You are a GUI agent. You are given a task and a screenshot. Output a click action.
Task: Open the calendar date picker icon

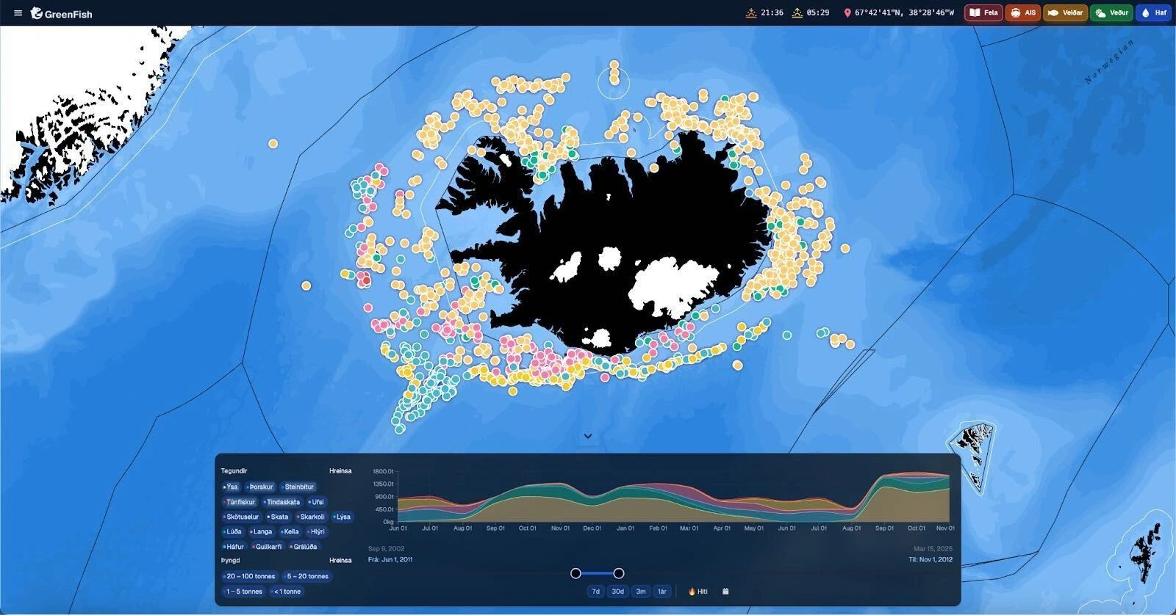click(x=725, y=592)
